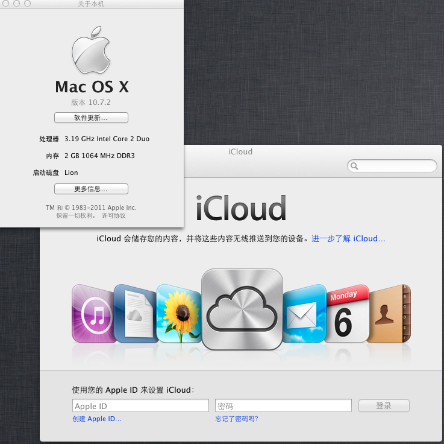The width and height of the screenshot is (444, 444).
Task: Click the Apple logo in About window
Action: pyautogui.click(x=92, y=50)
